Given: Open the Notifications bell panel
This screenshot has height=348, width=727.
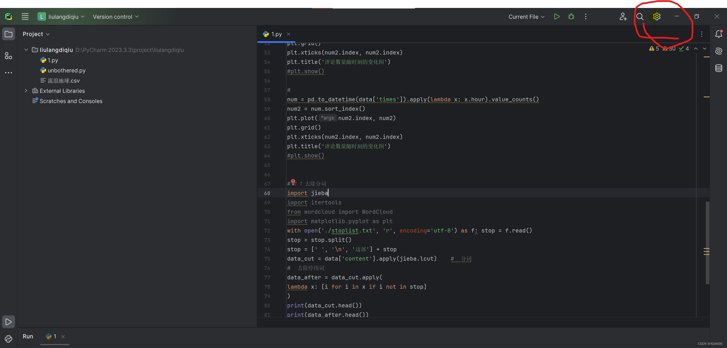Looking at the screenshot, I should click(x=719, y=34).
